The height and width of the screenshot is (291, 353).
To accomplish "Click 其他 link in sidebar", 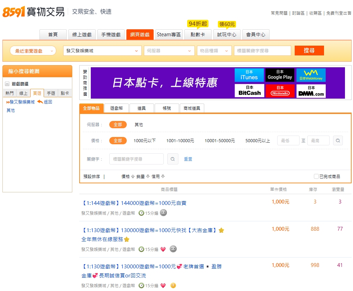I will coord(10,110).
